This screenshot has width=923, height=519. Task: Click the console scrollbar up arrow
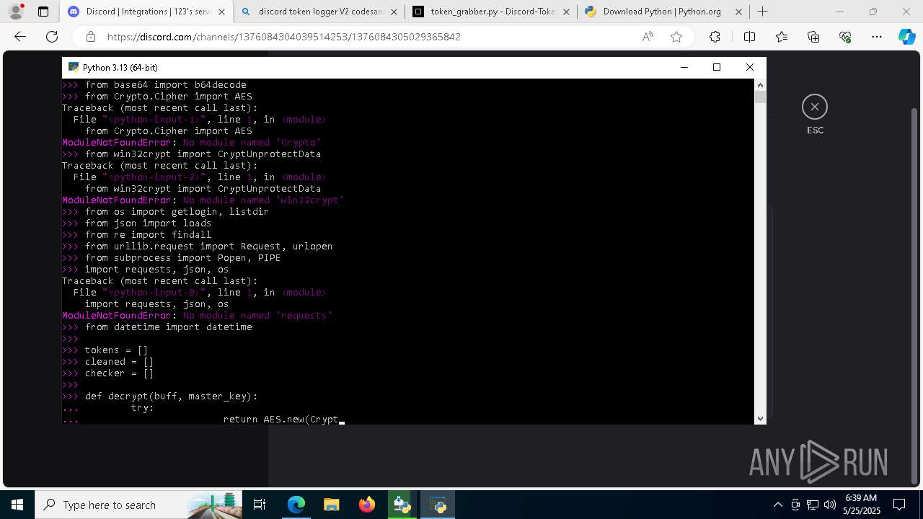pyautogui.click(x=760, y=84)
